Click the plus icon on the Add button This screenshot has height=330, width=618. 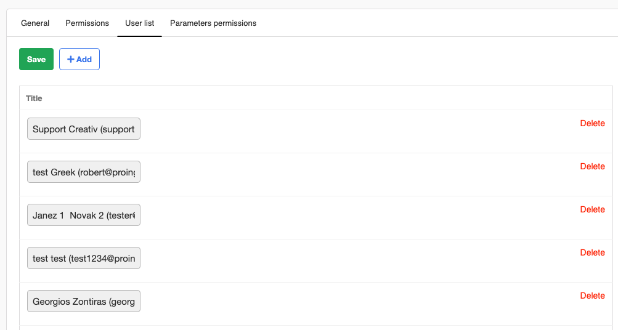(70, 60)
